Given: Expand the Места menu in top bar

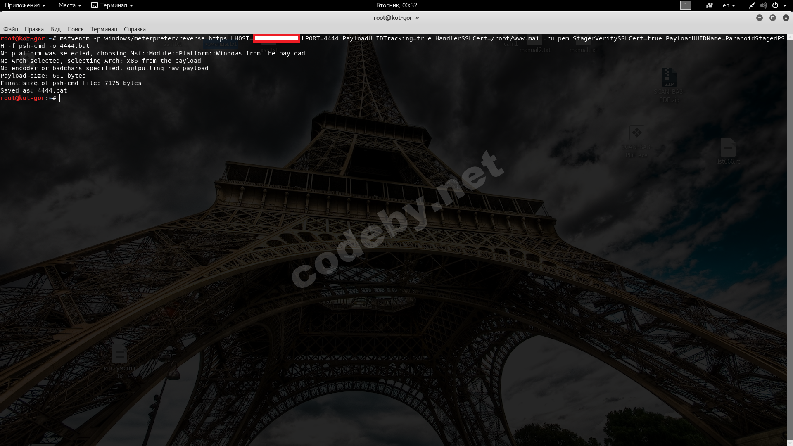Looking at the screenshot, I should (69, 5).
